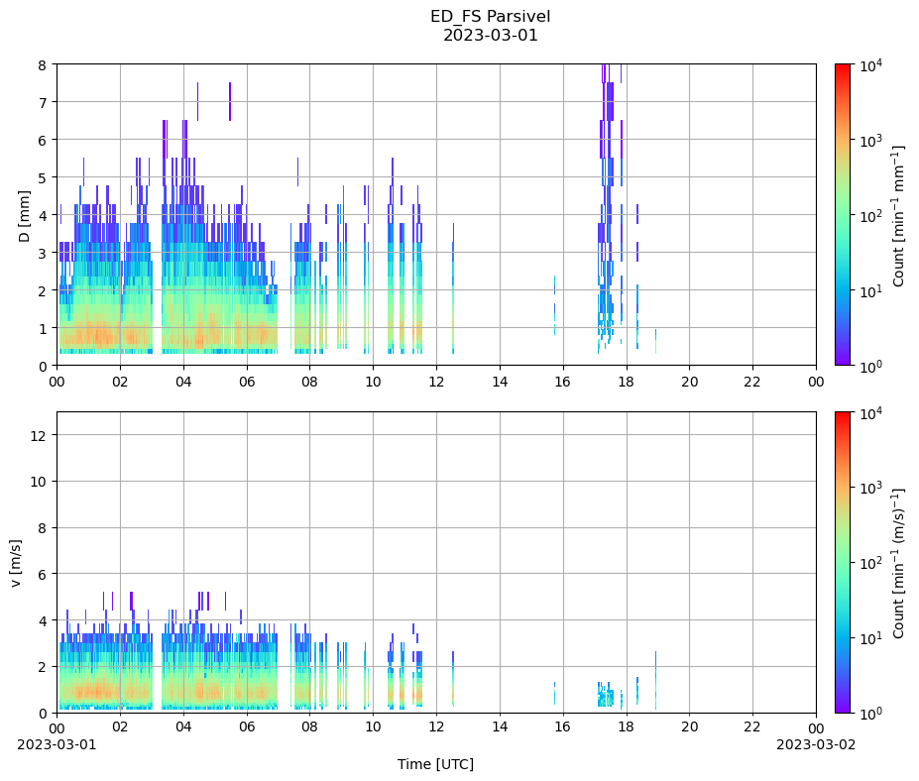
Task: Click the 'D [mm]' y-axis label
Action: tap(24, 216)
